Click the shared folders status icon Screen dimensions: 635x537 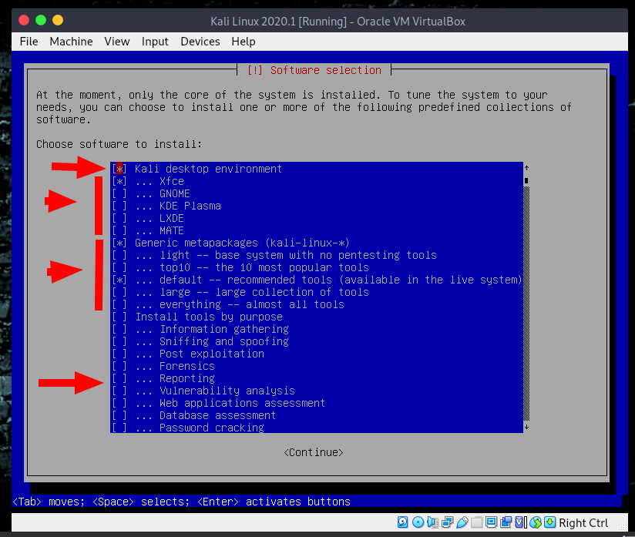[477, 522]
